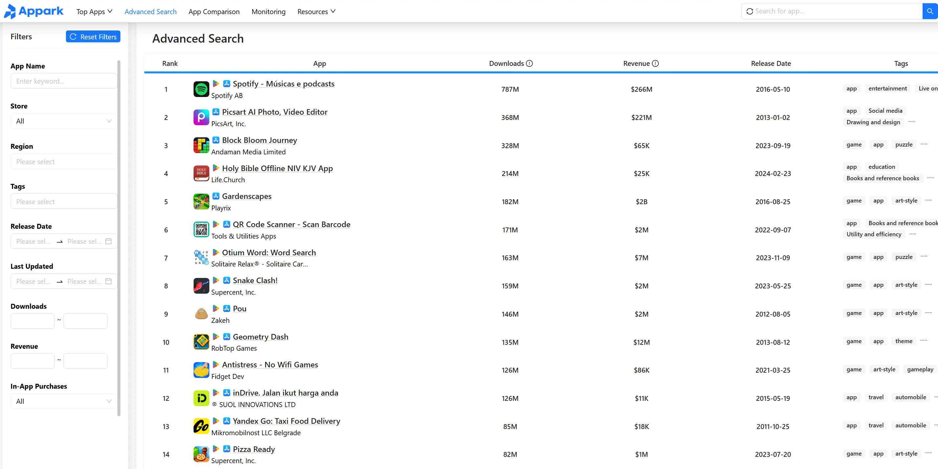Click the Appark logo icon

[x=10, y=11]
